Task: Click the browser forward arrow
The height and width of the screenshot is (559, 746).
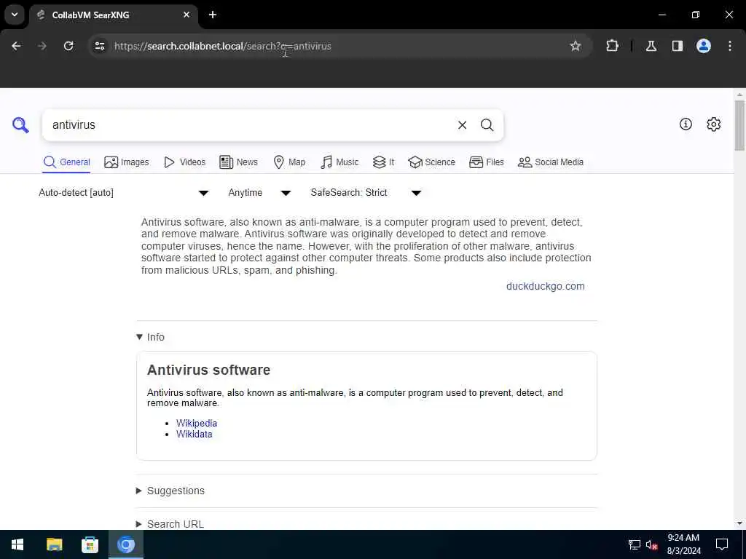Action: pos(42,46)
